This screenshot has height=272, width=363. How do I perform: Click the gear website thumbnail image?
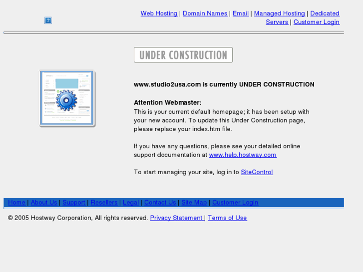coord(67,98)
